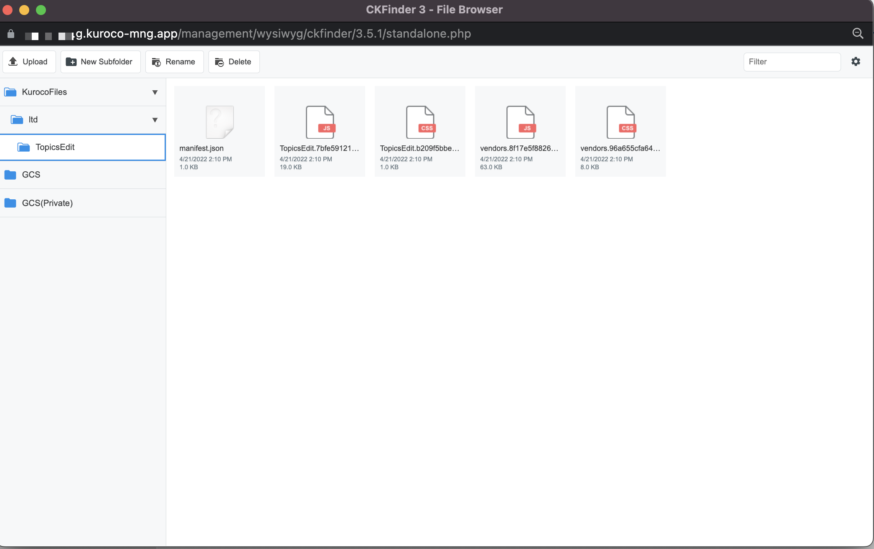Select the TopicsEdit.7bfe59121 JS file
This screenshot has height=549, width=874.
click(320, 131)
